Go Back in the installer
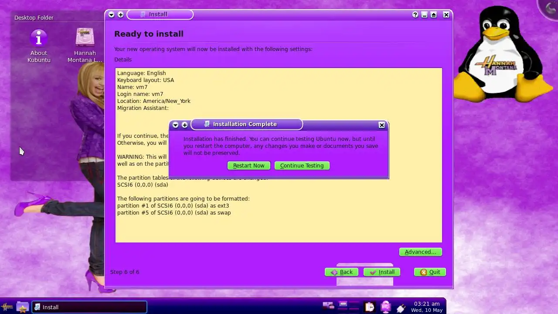This screenshot has width=558, height=314. 342,272
